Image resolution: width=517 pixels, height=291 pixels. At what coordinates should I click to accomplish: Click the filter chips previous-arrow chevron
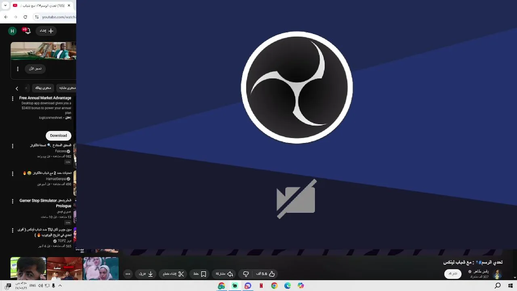(x=17, y=88)
